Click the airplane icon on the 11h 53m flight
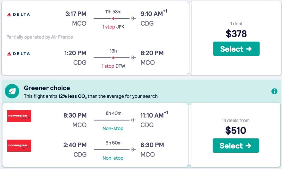Screen dimensions: 282x169 134,18
